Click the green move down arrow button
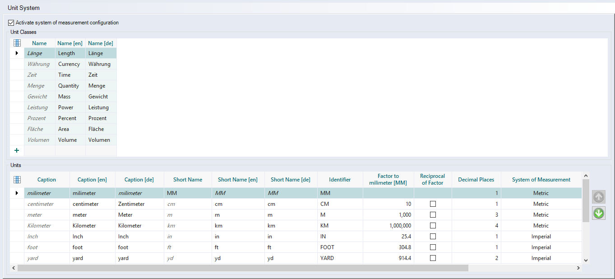This screenshot has width=615, height=279. tap(599, 213)
